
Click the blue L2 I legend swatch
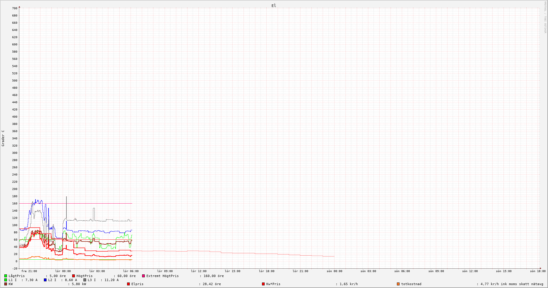(45, 280)
